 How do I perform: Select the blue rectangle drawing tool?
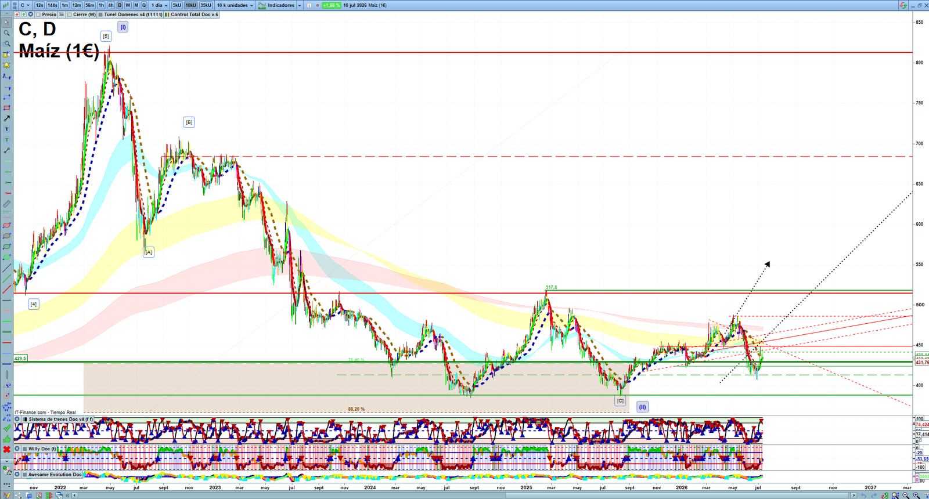[7, 97]
